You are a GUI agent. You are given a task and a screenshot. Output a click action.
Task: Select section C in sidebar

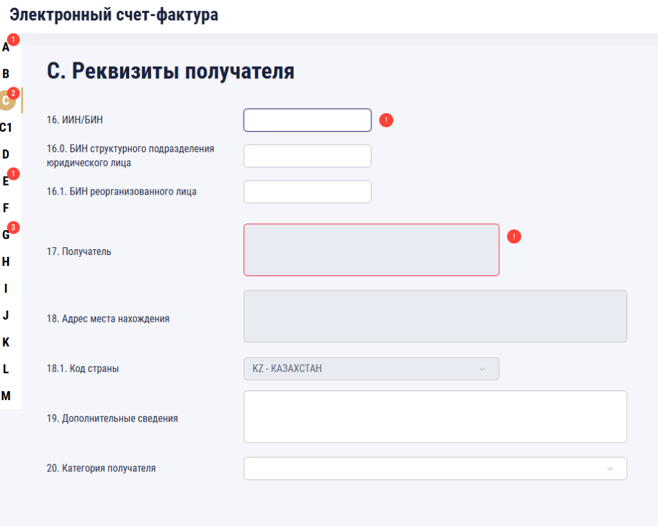6,100
